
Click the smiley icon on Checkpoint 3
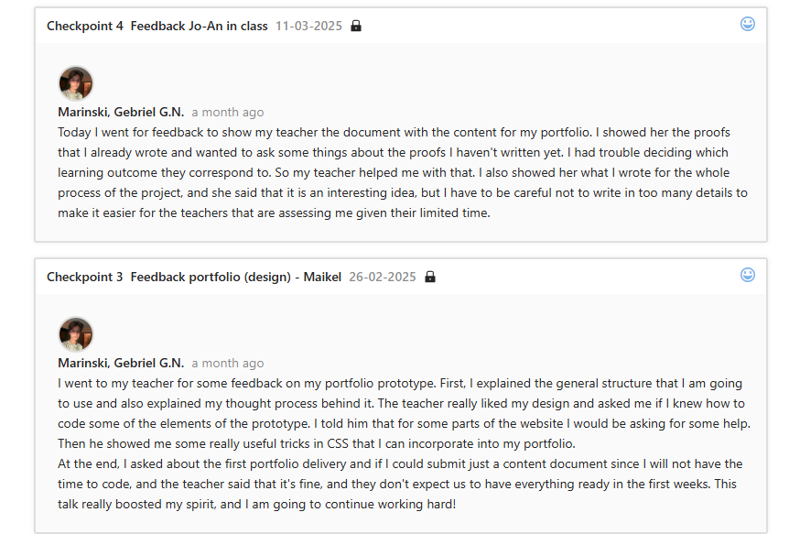click(x=748, y=275)
